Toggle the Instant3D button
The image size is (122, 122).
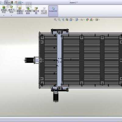[x=53, y=11]
